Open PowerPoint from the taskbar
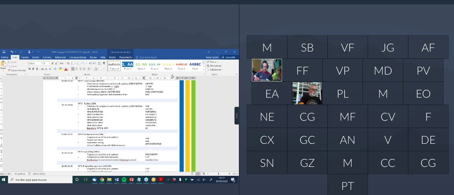Image resolution: width=454 pixels, height=195 pixels. pyautogui.click(x=131, y=179)
